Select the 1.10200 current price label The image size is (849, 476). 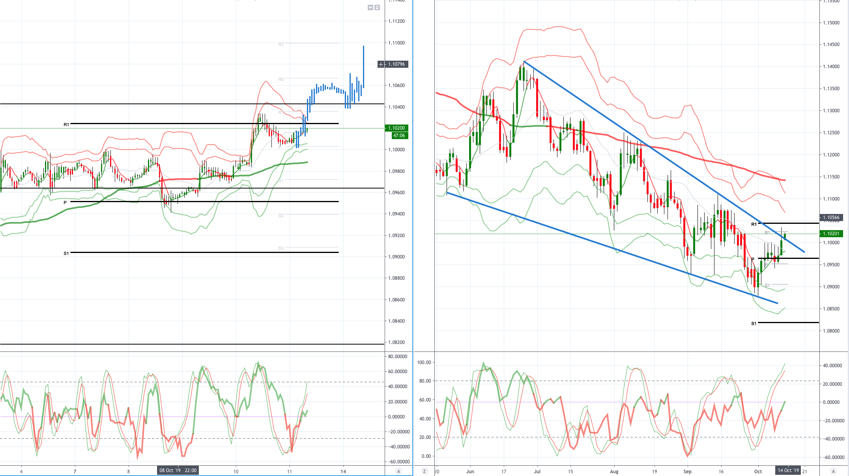click(x=396, y=128)
